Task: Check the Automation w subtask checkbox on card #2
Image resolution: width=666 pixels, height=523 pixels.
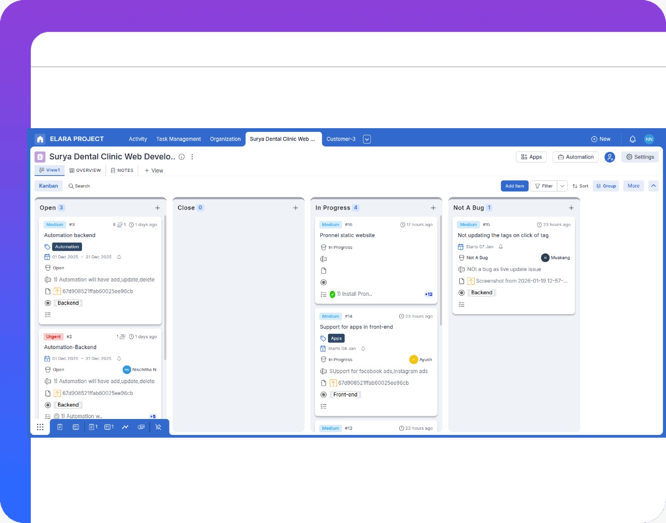Action: click(56, 416)
